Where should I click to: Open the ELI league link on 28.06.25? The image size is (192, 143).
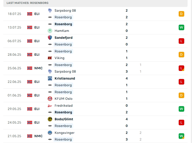pos(37,55)
